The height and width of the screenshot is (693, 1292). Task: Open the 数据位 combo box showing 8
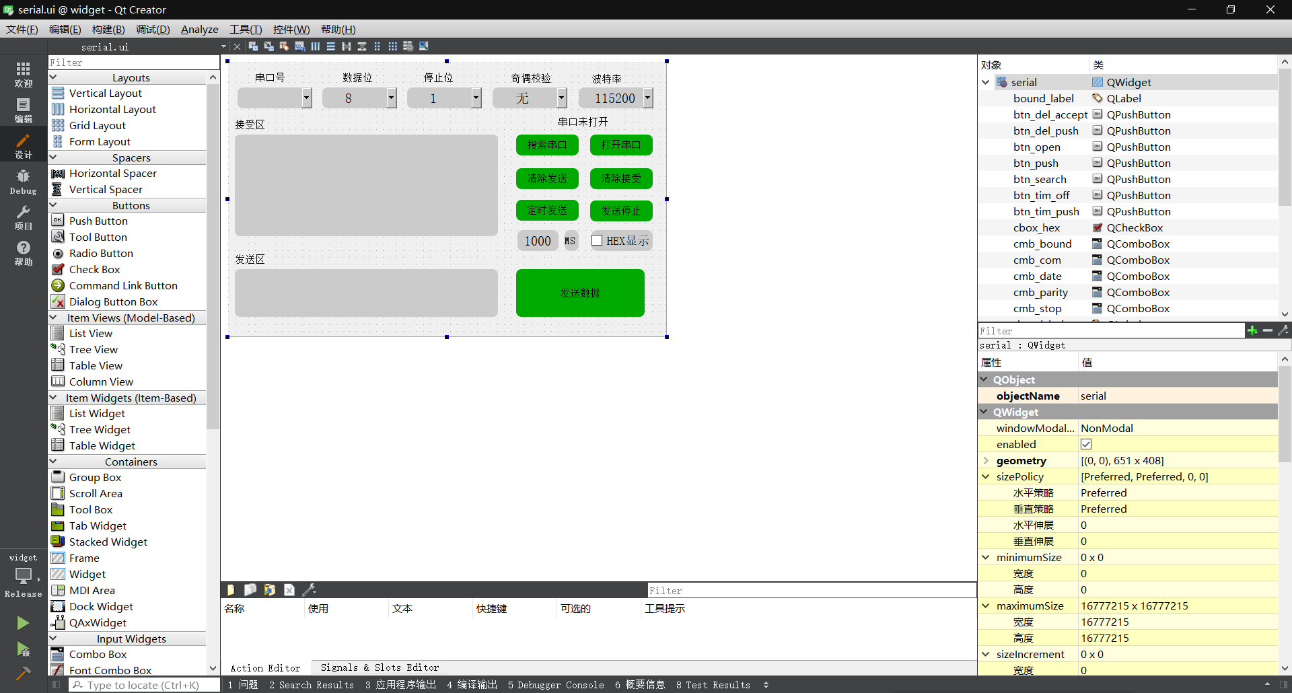[x=359, y=98]
